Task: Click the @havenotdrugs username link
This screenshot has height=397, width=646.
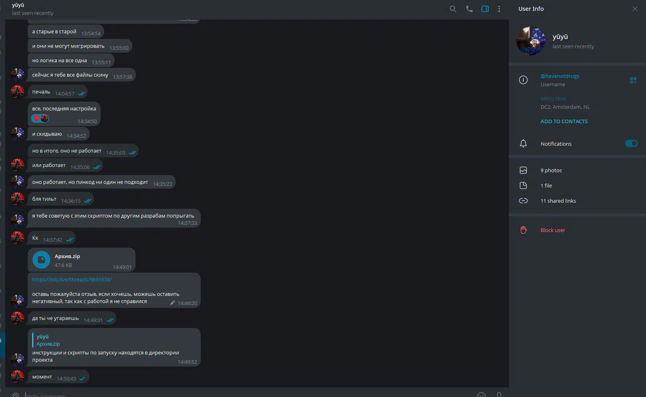Action: pos(560,76)
